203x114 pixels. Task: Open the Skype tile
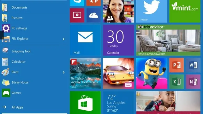[x=77, y=3]
